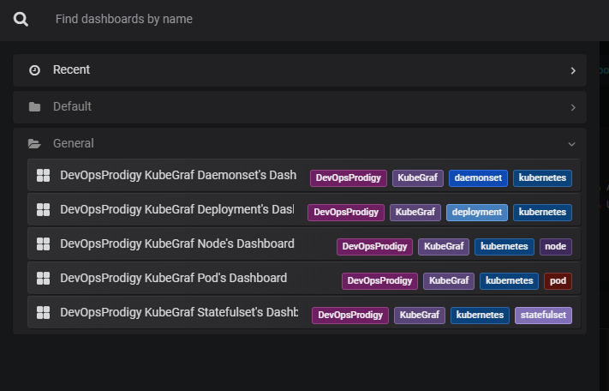Click the Recent clock icon

point(34,70)
